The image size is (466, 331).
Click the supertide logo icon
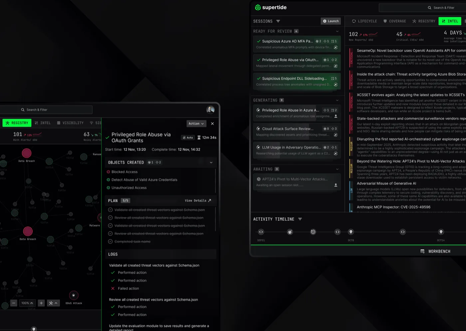(258, 7)
